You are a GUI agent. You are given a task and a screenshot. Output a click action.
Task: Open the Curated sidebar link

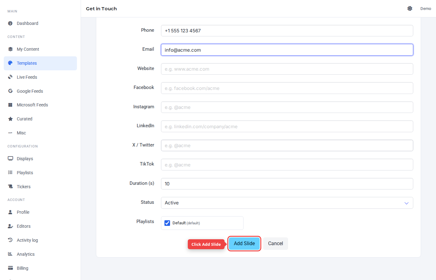[x=40, y=119]
